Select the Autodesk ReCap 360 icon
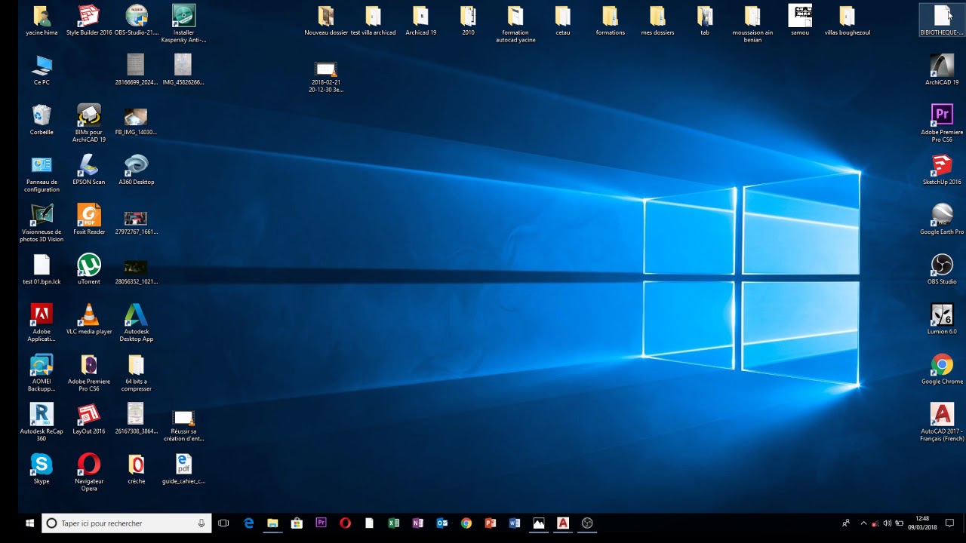Viewport: 966px width, 543px height. 42,422
